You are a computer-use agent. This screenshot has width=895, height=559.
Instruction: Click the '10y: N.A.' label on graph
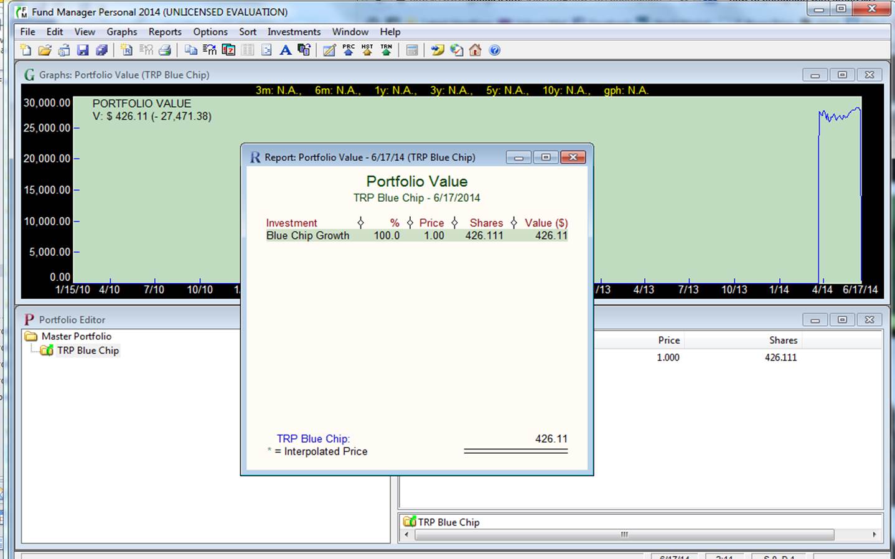click(566, 90)
